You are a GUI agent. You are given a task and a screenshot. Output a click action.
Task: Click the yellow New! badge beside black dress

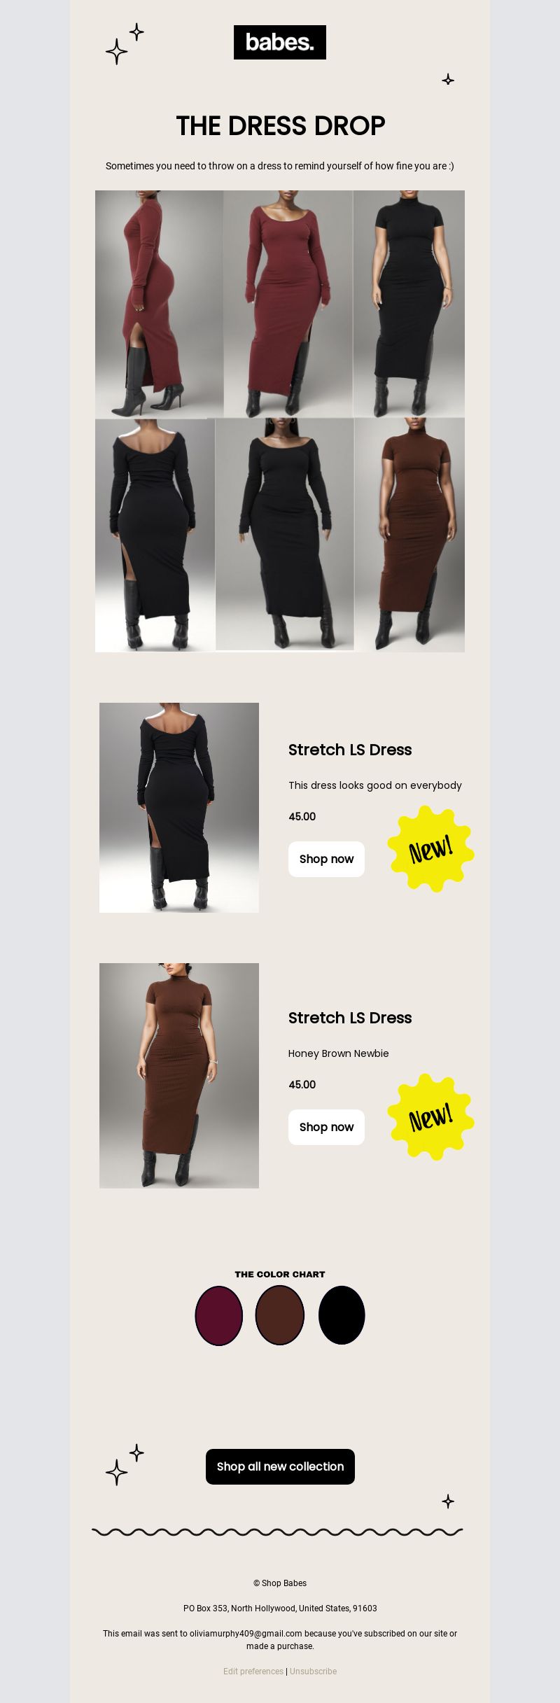click(430, 849)
